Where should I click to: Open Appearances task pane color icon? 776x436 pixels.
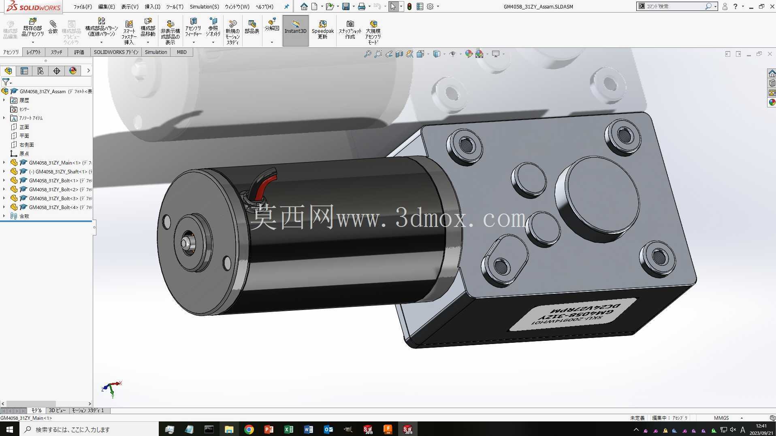[x=772, y=103]
